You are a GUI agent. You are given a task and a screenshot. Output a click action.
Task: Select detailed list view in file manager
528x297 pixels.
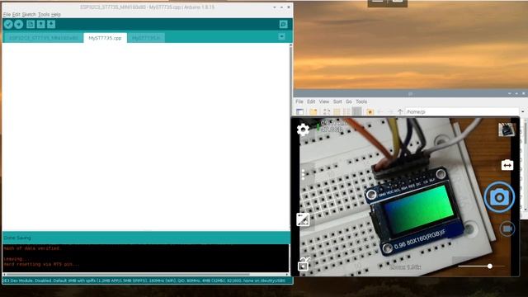point(357,111)
